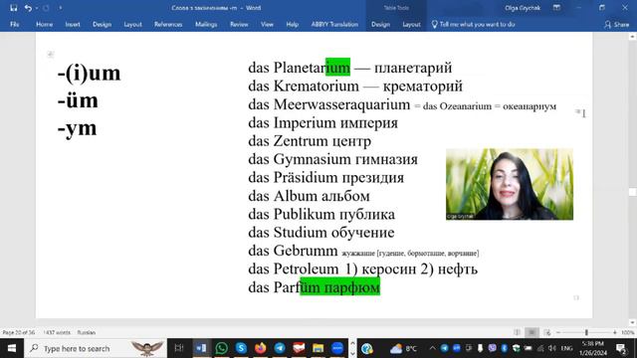The height and width of the screenshot is (358, 637).
Task: Click the Tell me what you want to do box
Action: 474,24
